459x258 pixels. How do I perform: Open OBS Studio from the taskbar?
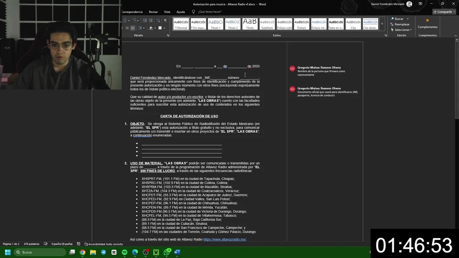point(146,252)
